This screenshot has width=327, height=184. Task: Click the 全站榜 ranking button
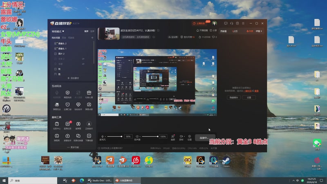tap(173, 37)
